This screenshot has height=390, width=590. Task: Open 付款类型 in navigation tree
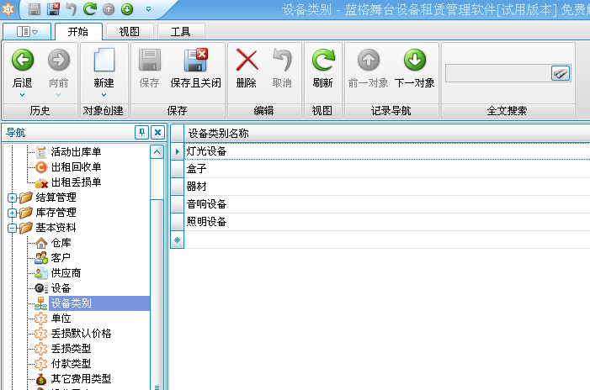(71, 364)
